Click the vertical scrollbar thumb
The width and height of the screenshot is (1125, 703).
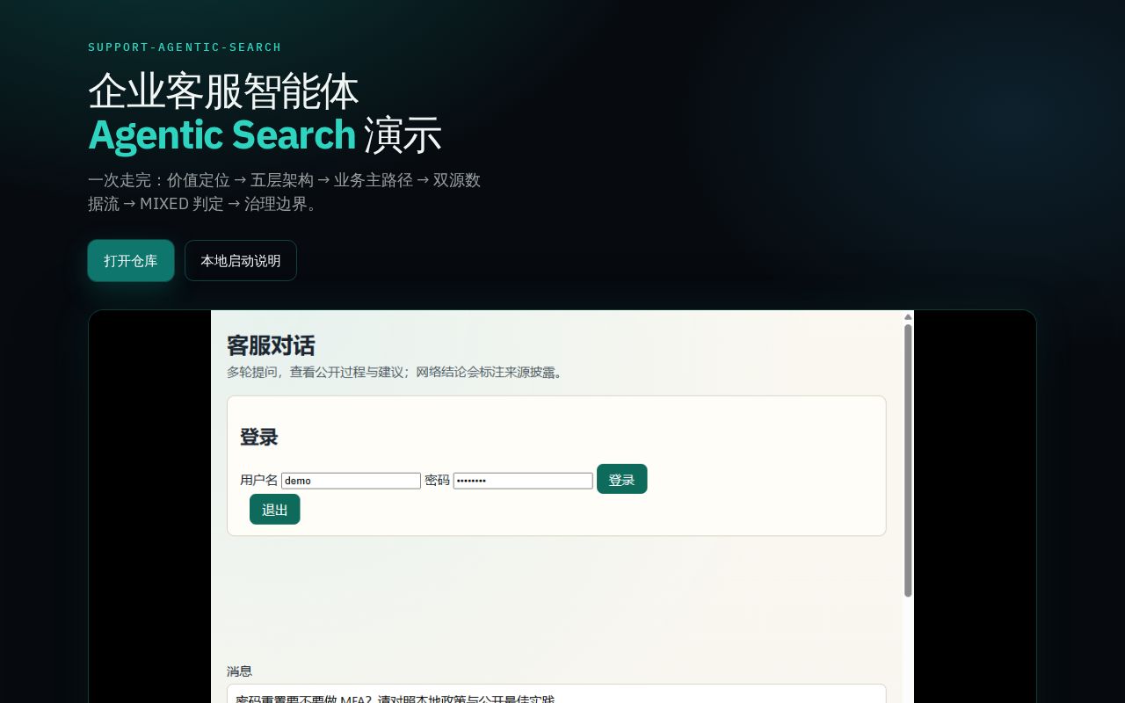(908, 460)
